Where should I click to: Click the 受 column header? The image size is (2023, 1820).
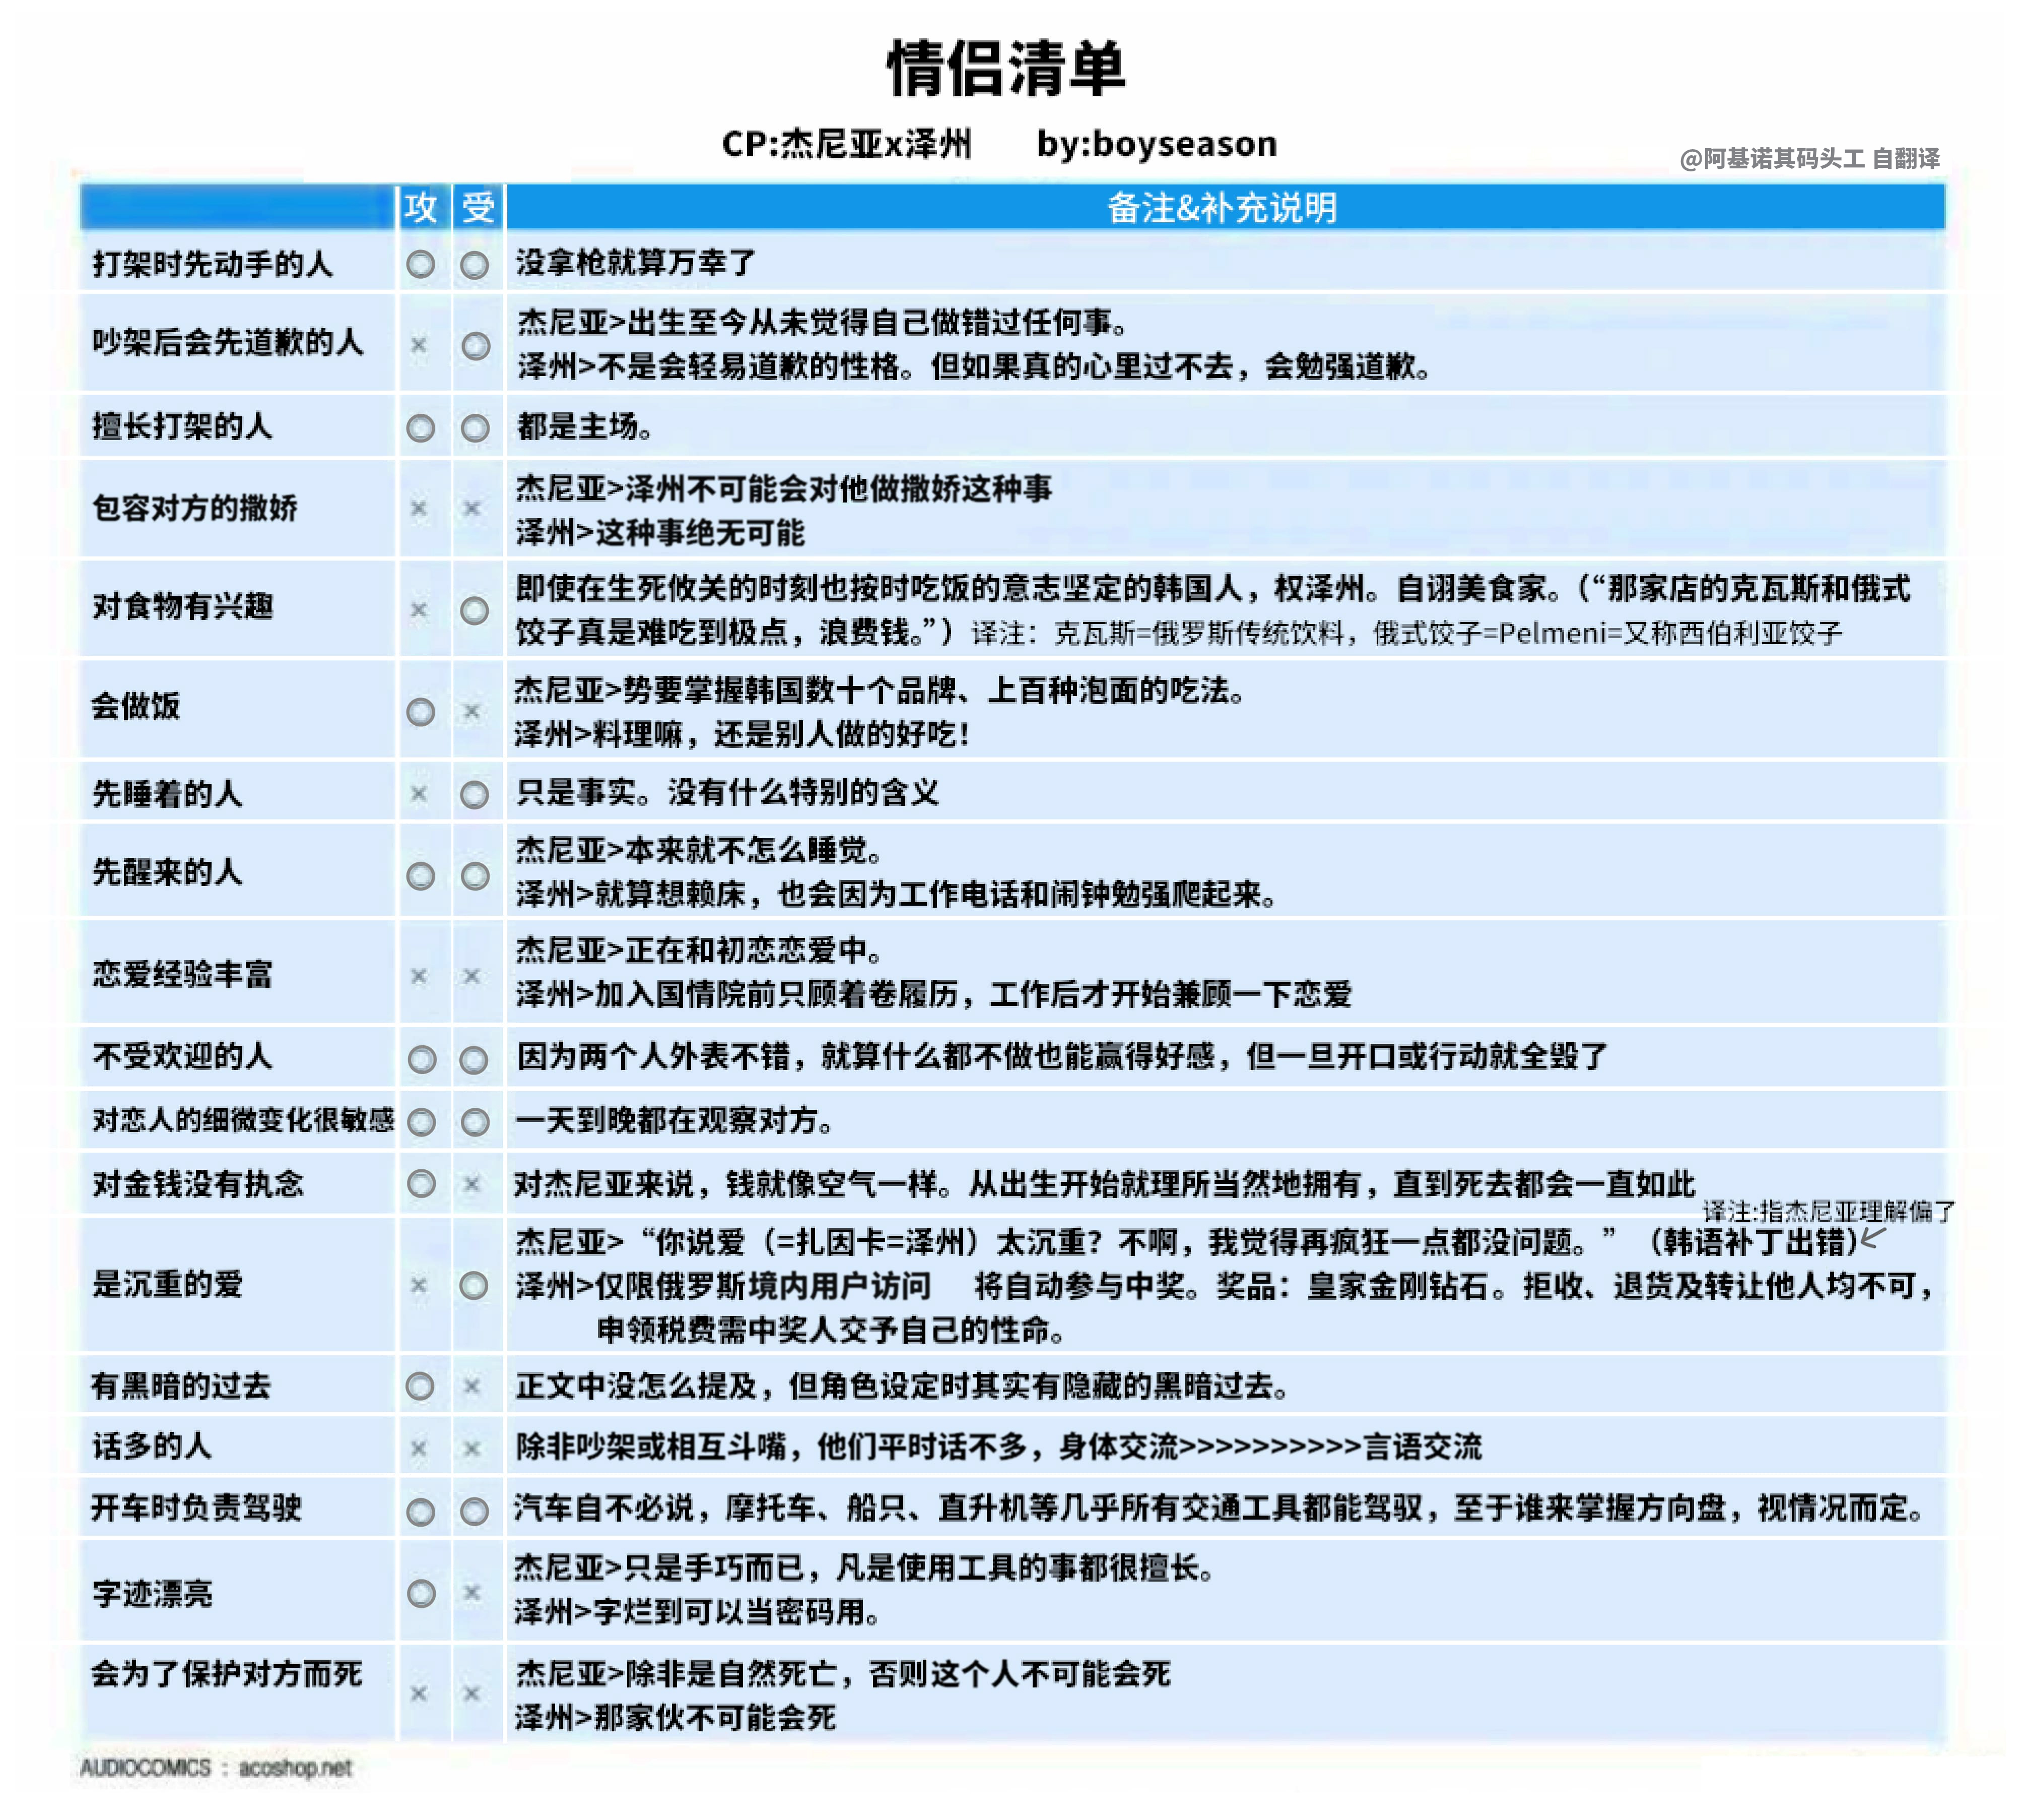(478, 207)
